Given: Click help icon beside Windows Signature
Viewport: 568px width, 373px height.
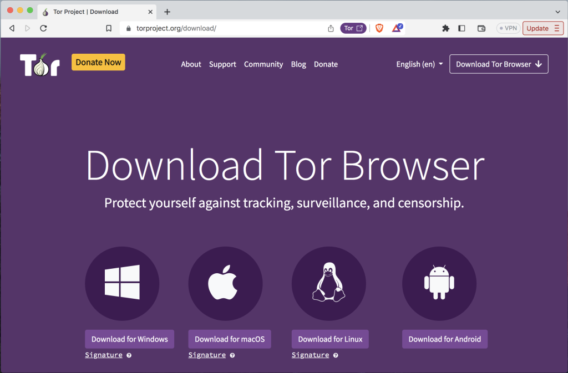Looking at the screenshot, I should pos(129,355).
